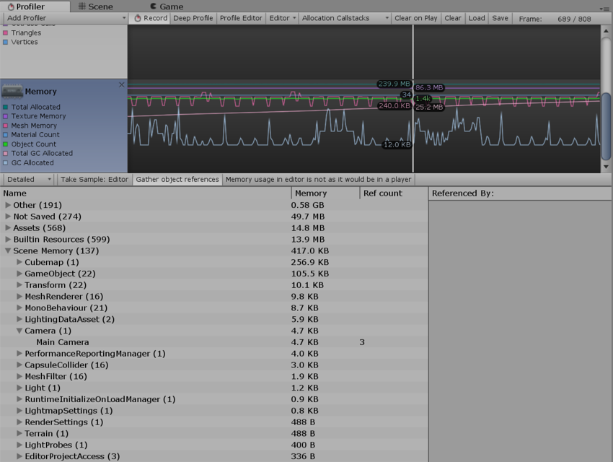Toggle GC Allocated series visibility
Viewport: 613px width, 462px height.
[x=6, y=163]
